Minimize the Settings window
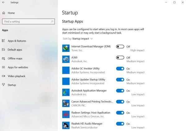The width and height of the screenshot is (186, 131). coord(166,2)
